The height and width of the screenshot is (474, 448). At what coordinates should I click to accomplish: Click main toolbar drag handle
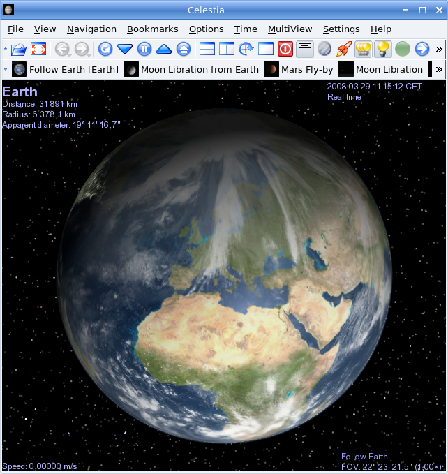click(x=6, y=49)
